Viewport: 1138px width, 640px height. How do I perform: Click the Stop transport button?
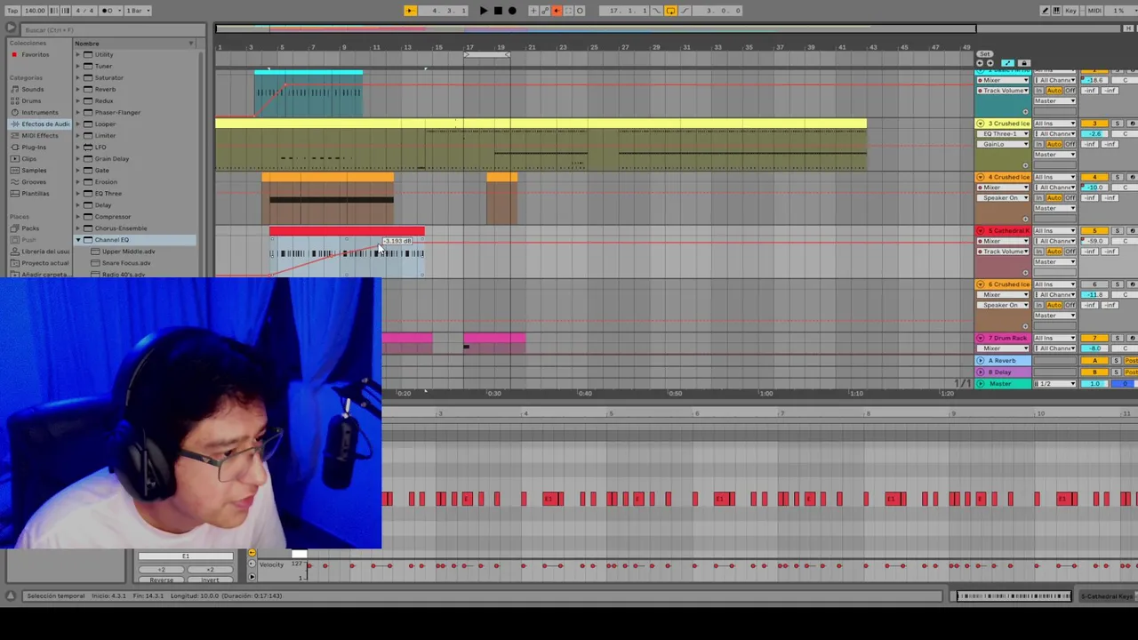pos(498,11)
